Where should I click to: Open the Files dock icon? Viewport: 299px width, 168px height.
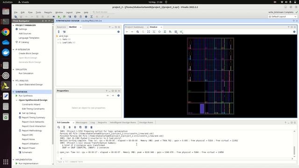pos(6,11)
